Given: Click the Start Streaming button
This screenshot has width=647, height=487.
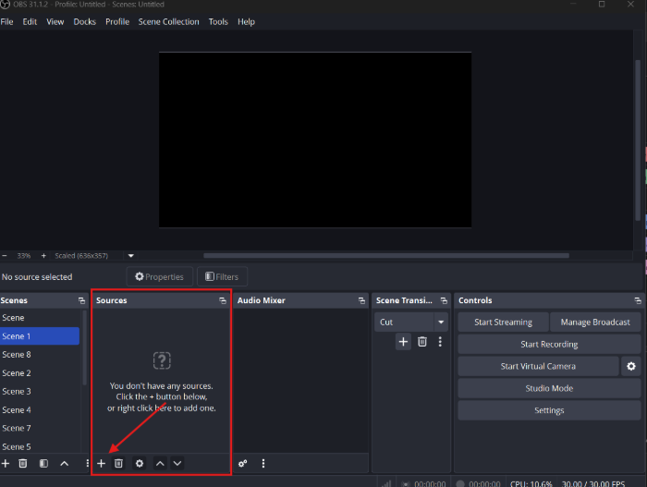Looking at the screenshot, I should point(503,323).
